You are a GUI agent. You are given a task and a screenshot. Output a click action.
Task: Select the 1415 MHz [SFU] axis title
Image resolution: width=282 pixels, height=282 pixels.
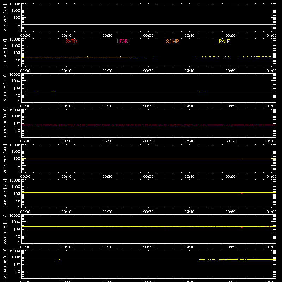click(5, 123)
